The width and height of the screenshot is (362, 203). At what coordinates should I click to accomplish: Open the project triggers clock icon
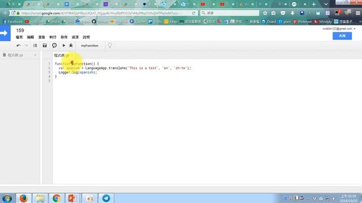(x=54, y=46)
